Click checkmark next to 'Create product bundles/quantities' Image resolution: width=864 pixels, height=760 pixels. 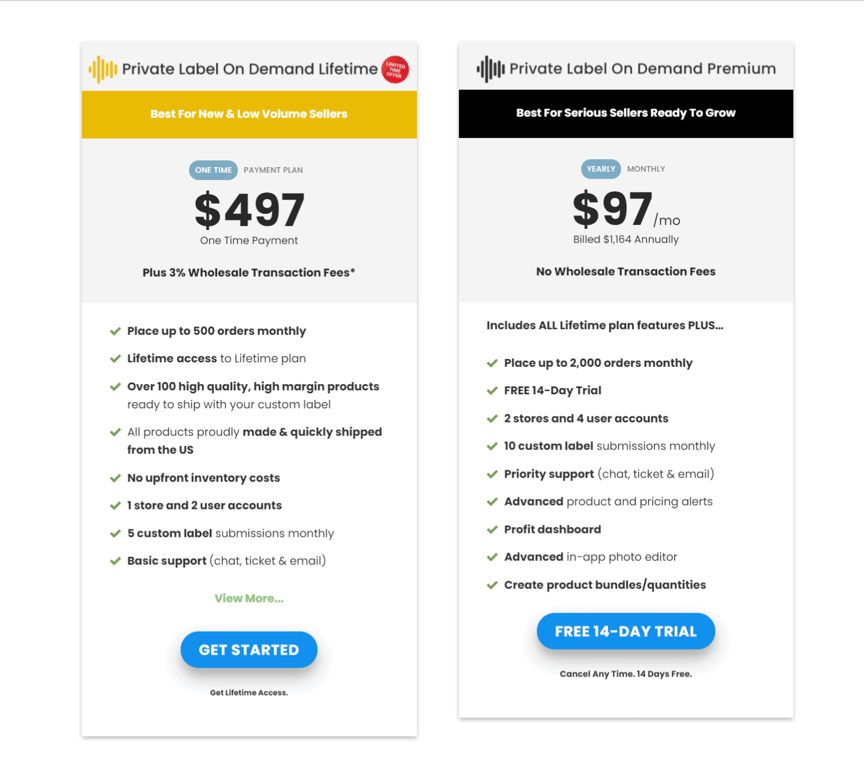pyautogui.click(x=492, y=585)
